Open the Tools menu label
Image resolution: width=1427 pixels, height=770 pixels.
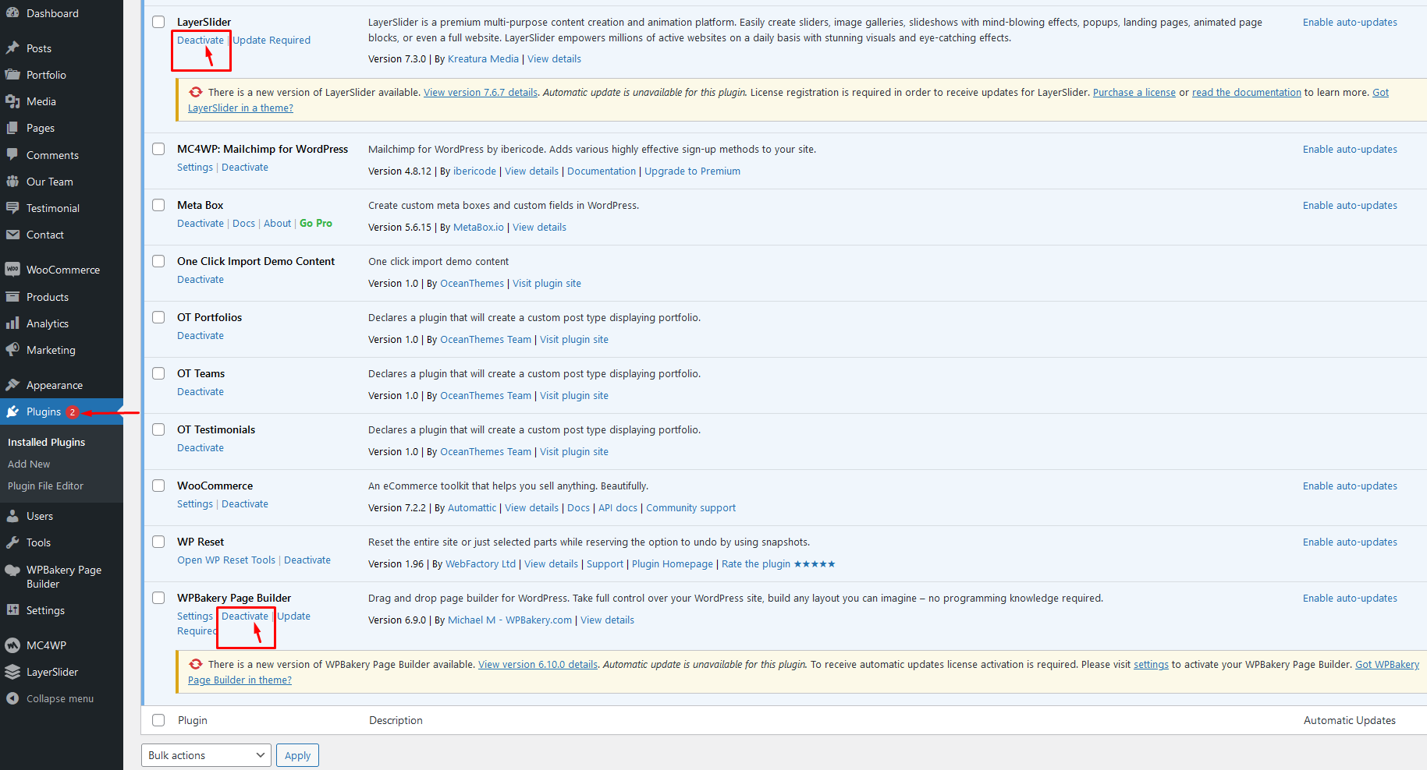pyautogui.click(x=38, y=542)
